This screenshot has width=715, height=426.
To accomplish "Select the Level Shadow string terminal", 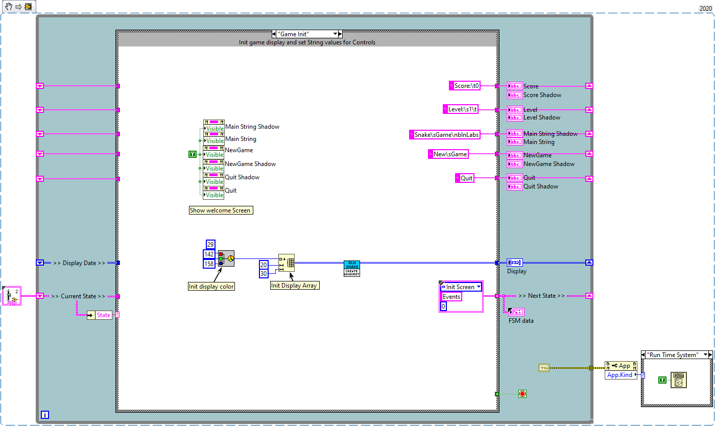I will click(x=514, y=117).
